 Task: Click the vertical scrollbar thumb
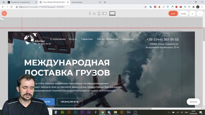(x=204, y=34)
